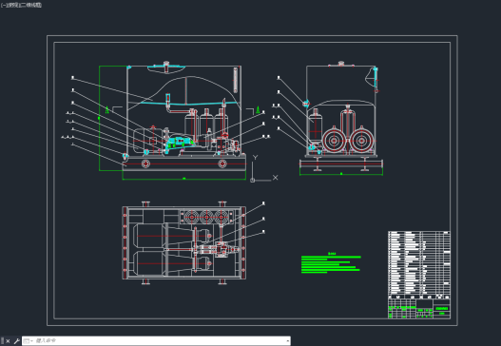Select the left green section marker A

coord(107,110)
